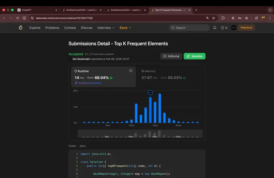Screen dimensions: 274x178
Task: Select the Memory stats card
Action: click(170, 77)
